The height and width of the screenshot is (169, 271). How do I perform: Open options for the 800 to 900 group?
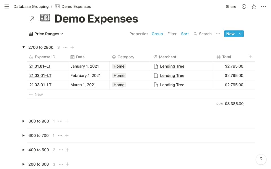(60, 121)
